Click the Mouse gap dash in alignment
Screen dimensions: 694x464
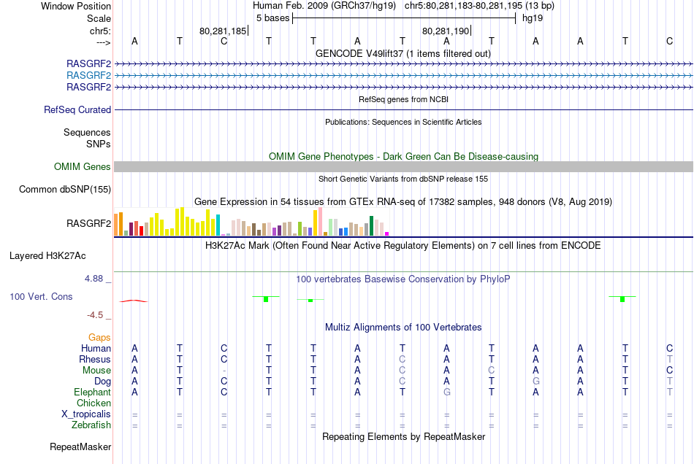224,371
